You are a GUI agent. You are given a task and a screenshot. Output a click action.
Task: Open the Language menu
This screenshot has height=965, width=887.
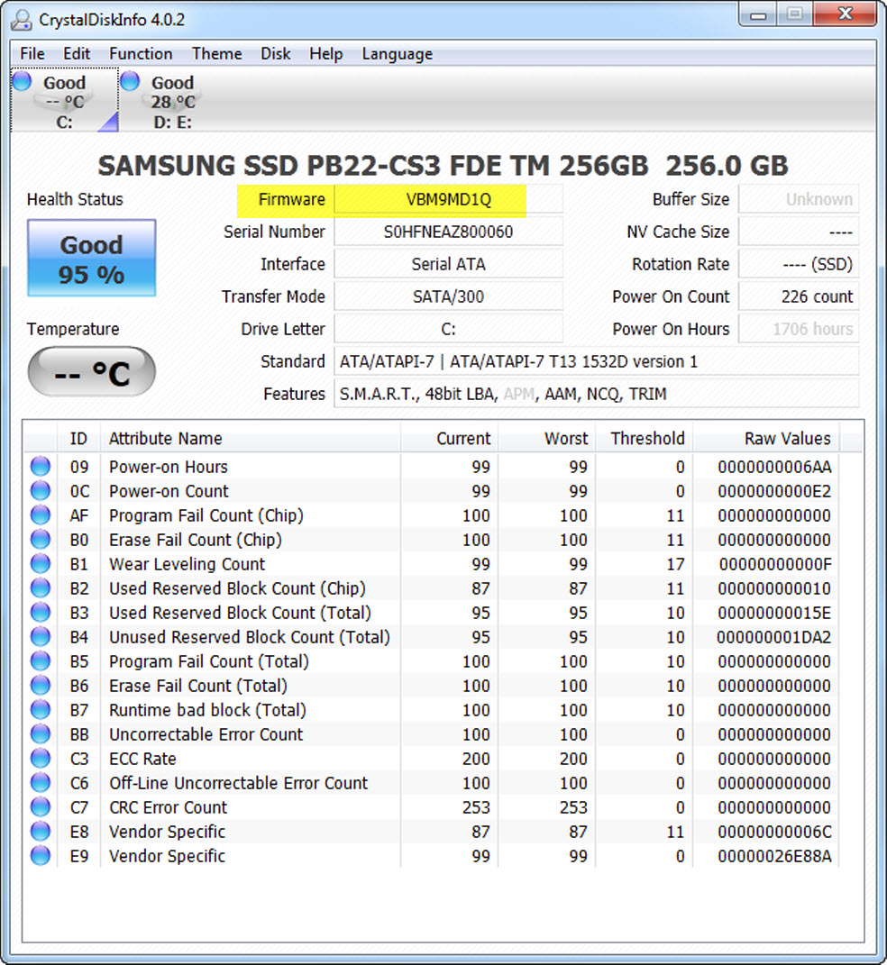coord(397,54)
